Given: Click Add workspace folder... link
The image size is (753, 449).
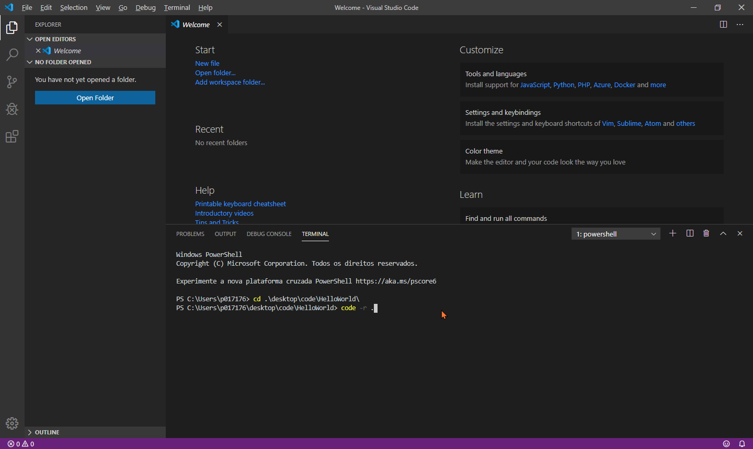Looking at the screenshot, I should (x=230, y=82).
